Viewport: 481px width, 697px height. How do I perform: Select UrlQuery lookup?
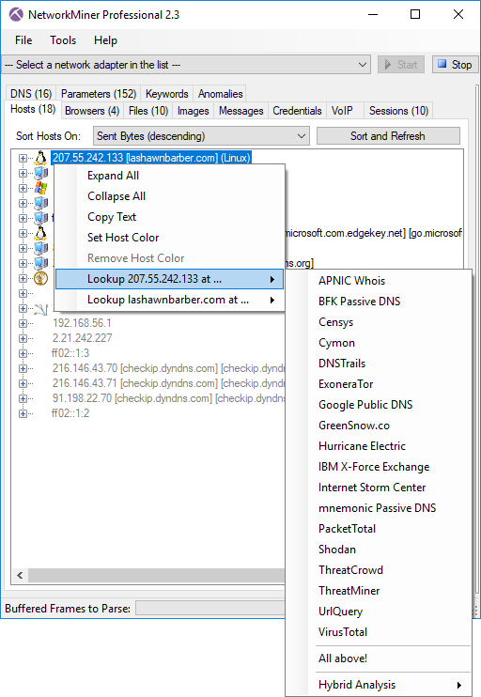tap(379, 612)
